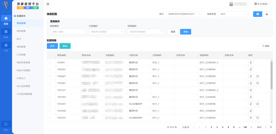The width and height of the screenshot is (276, 134).
Task: Edit row YSGD02 with pencil icon
Action: click(x=251, y=111)
